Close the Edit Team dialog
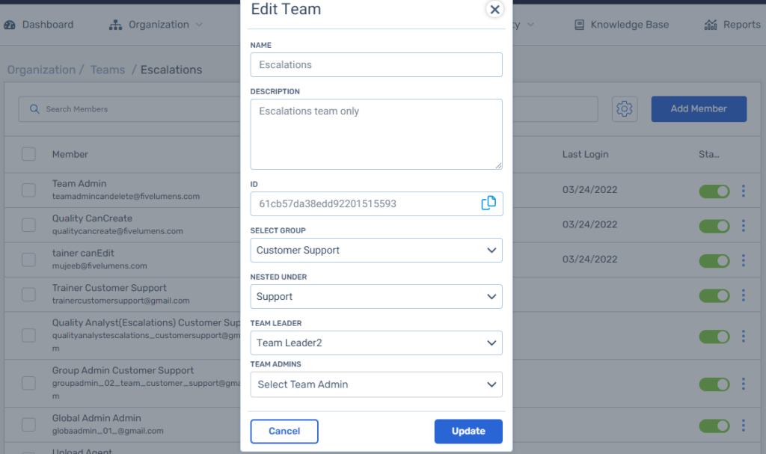 [494, 9]
